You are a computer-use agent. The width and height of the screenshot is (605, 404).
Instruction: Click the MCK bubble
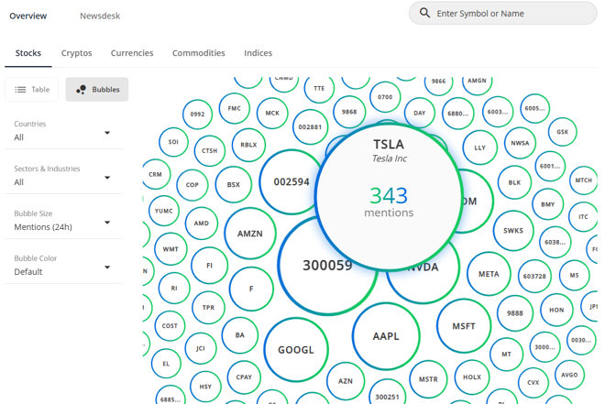pos(272,114)
